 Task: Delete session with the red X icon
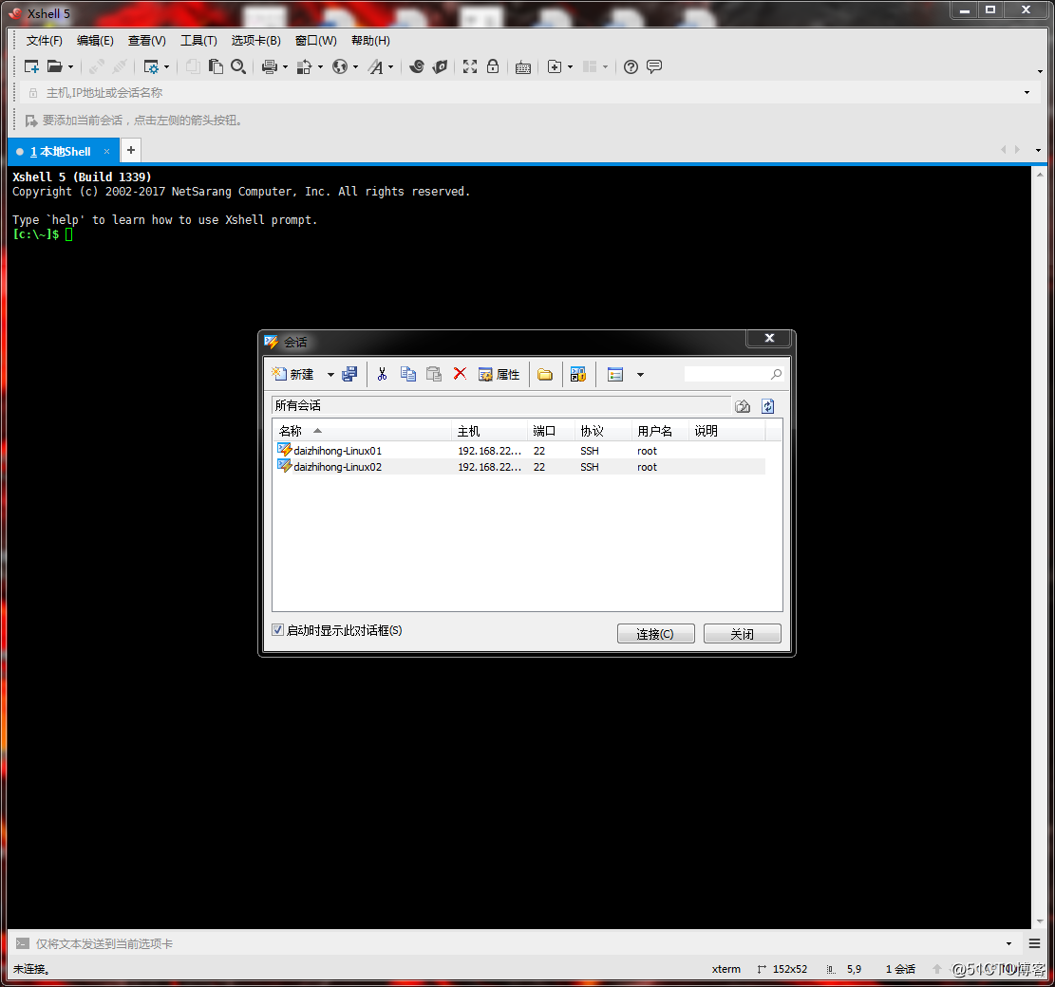(460, 374)
